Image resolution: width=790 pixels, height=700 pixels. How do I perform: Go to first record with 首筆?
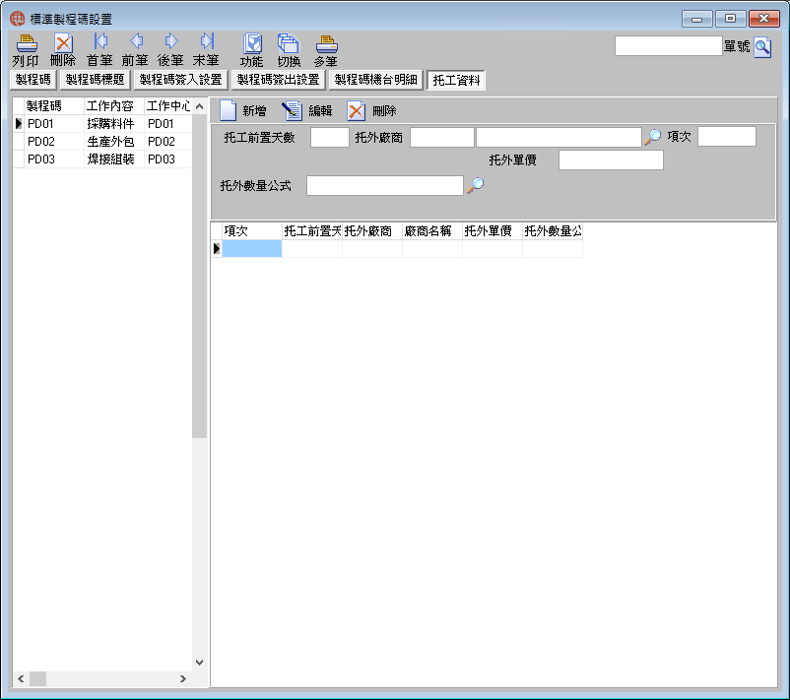(x=100, y=41)
